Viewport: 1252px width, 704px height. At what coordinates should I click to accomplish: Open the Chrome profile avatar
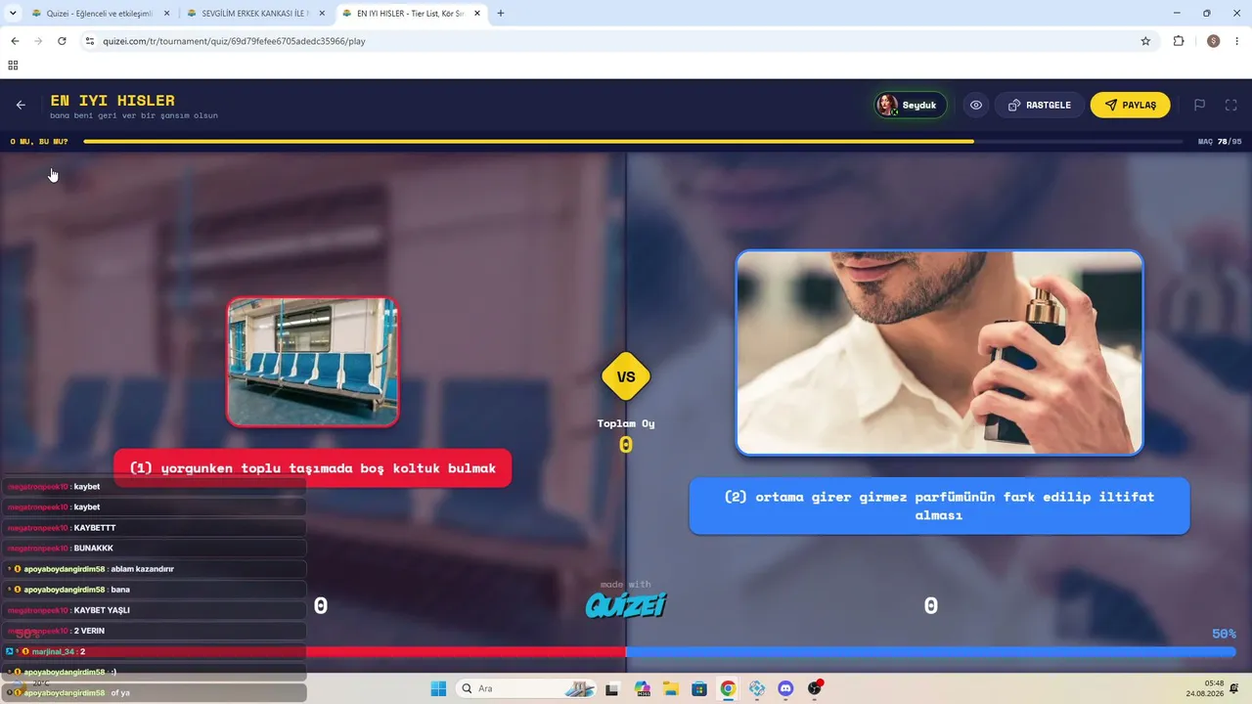[x=1213, y=41]
